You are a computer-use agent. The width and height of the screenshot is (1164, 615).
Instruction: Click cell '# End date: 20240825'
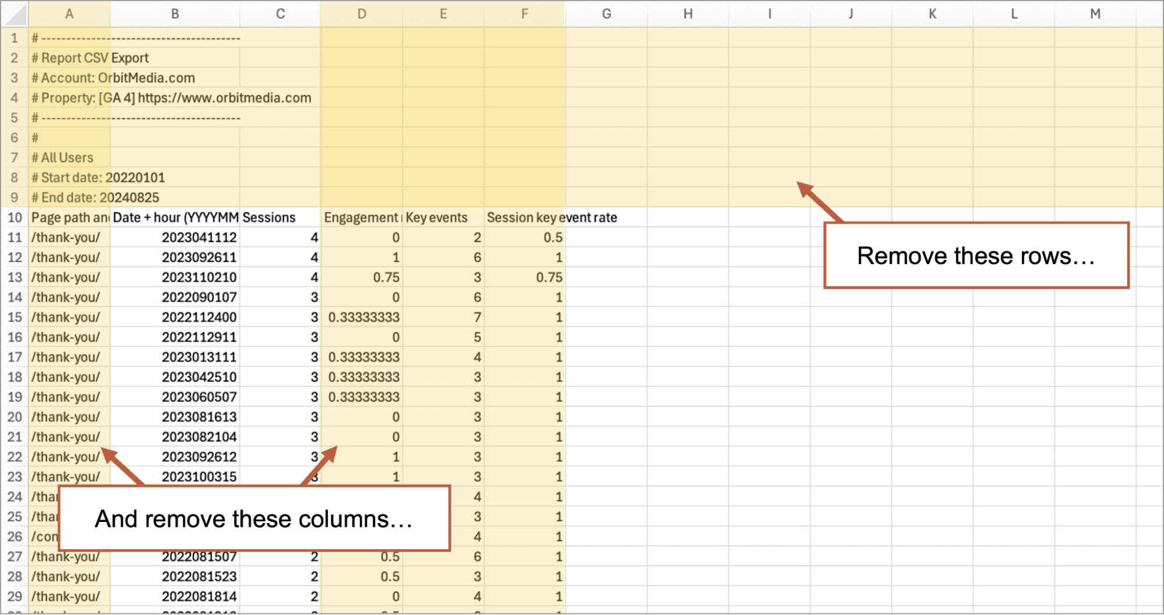pyautogui.click(x=95, y=197)
